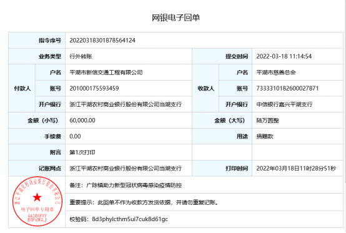This screenshot has width=346, height=233.
Task: Select the 重要提示 notice line
Action: pyautogui.click(x=144, y=202)
